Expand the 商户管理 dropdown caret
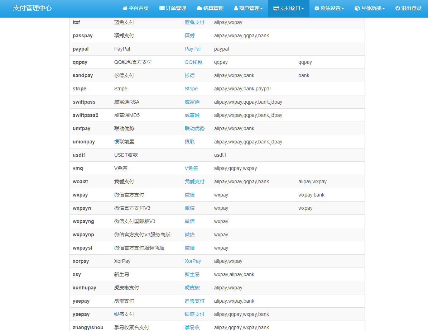This screenshot has width=428, height=331. 261,9
